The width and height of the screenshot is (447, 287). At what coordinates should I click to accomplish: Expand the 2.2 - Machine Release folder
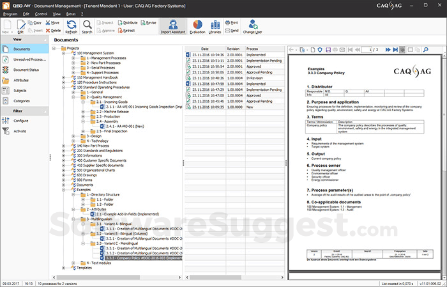83,112
